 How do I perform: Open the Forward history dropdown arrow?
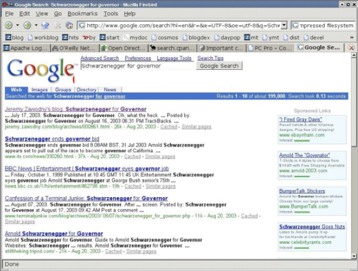click(x=36, y=25)
